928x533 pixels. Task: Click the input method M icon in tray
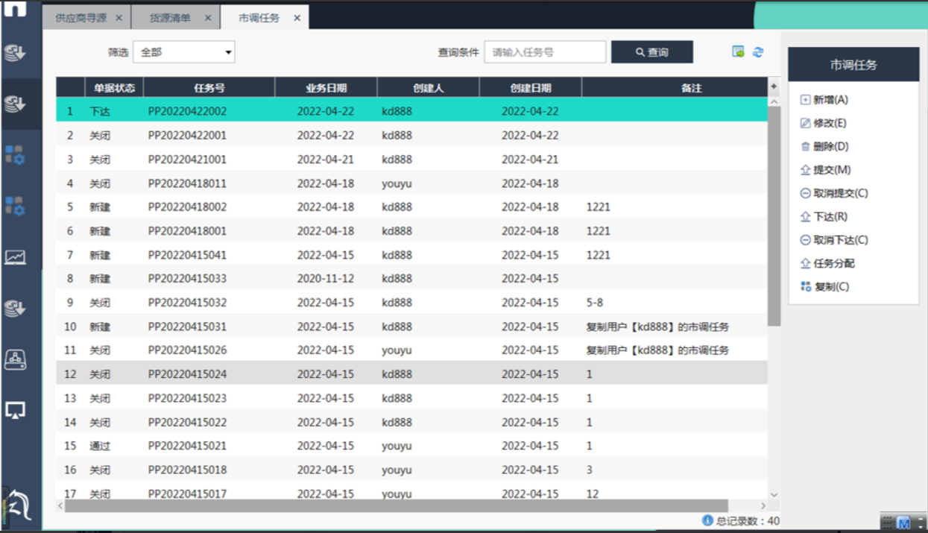point(904,523)
